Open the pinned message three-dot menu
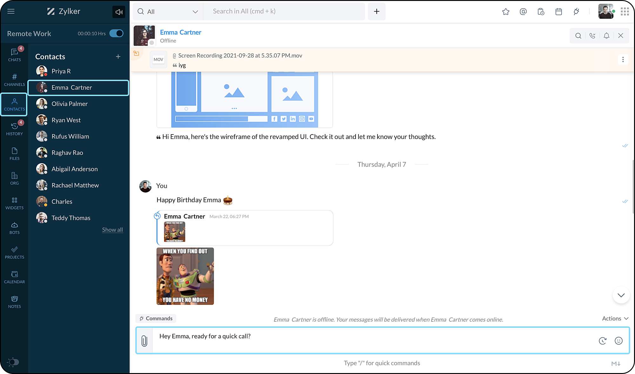Viewport: 635px width, 374px height. [623, 59]
